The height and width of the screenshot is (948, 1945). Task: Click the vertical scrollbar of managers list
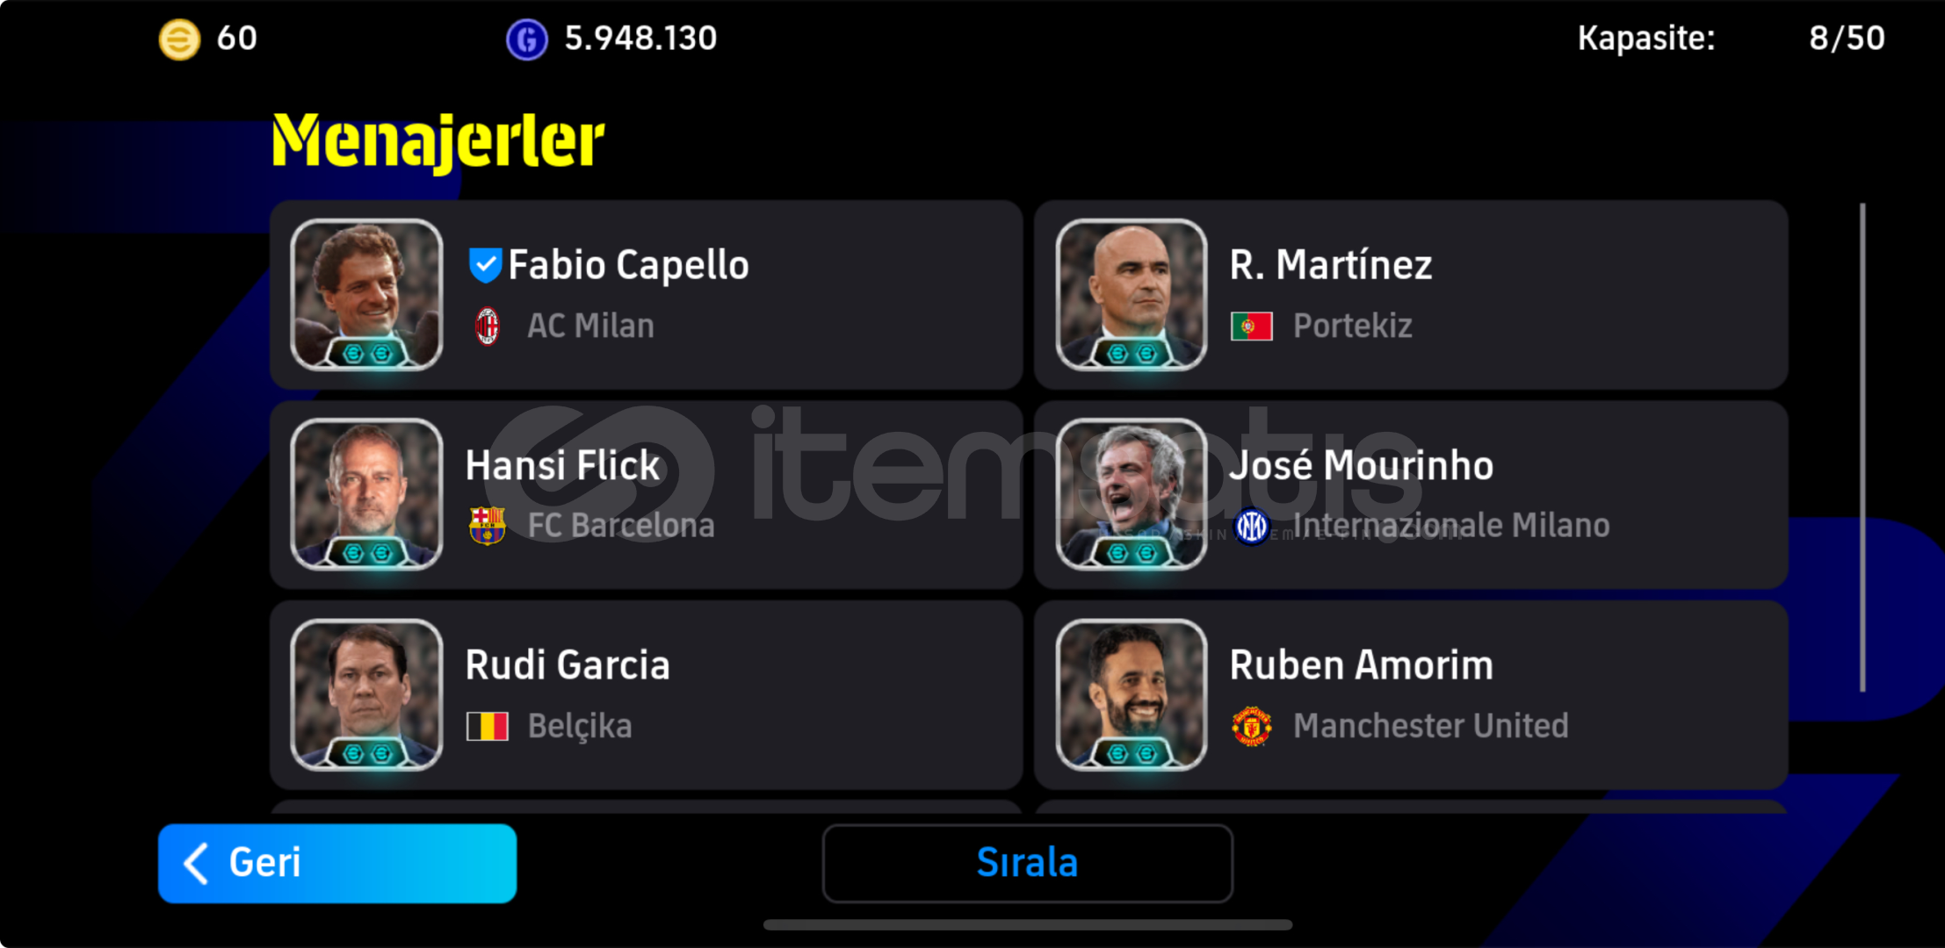click(x=1862, y=448)
